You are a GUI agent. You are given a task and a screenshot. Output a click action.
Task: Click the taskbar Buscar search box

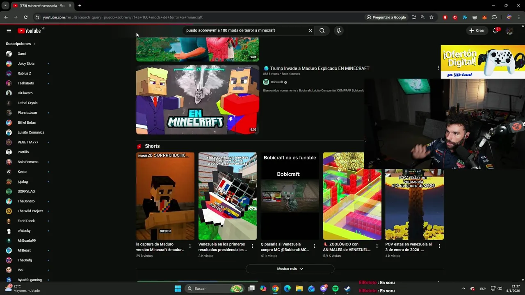[215, 288]
